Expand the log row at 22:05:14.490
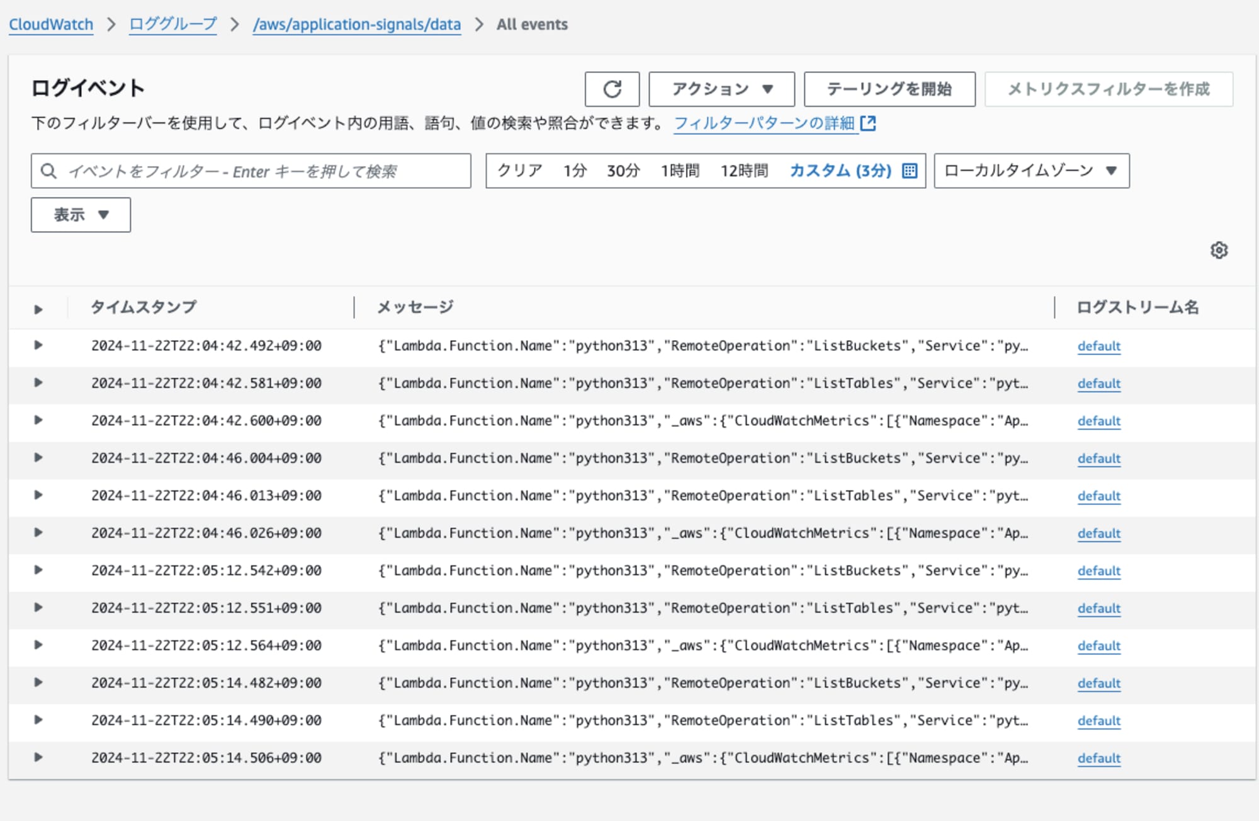This screenshot has width=1259, height=821. pos(38,720)
